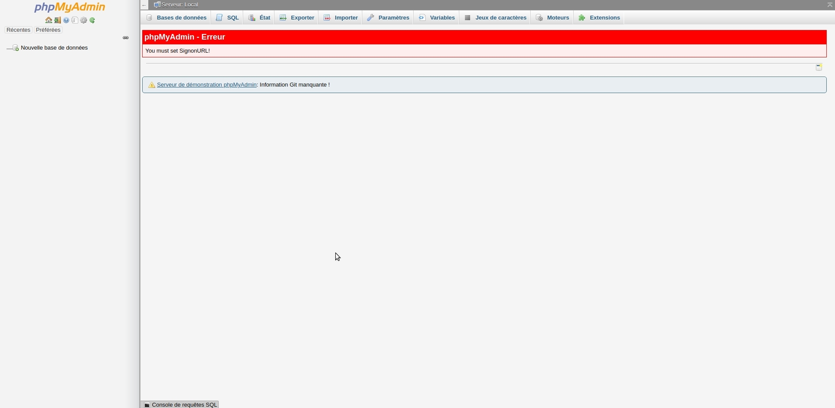The image size is (835, 408).
Task: Click the chain link icon in navigation panel
Action: [126, 38]
